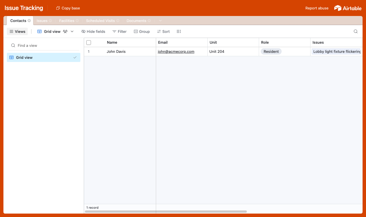Click row number 1
366x217 pixels.
click(89, 52)
